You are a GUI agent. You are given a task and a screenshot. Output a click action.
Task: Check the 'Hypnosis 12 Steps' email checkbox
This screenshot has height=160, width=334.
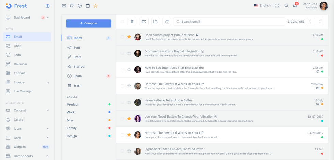coord(122,151)
